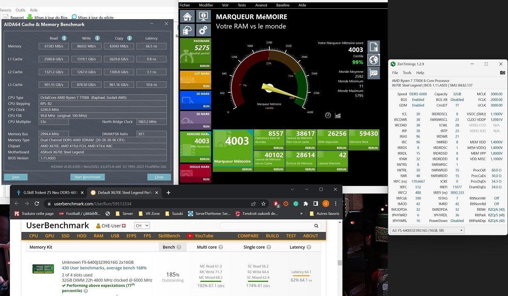Click the world comparison globe icon
The width and height of the screenshot is (508, 296).
pyautogui.click(x=374, y=59)
